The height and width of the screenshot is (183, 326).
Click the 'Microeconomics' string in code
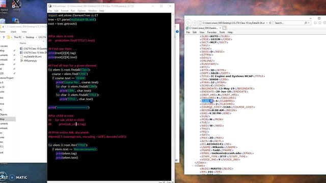[x=85, y=149]
